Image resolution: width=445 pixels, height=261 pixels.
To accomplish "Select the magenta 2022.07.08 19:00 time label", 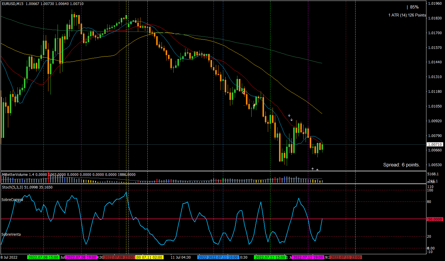I will (81, 257).
